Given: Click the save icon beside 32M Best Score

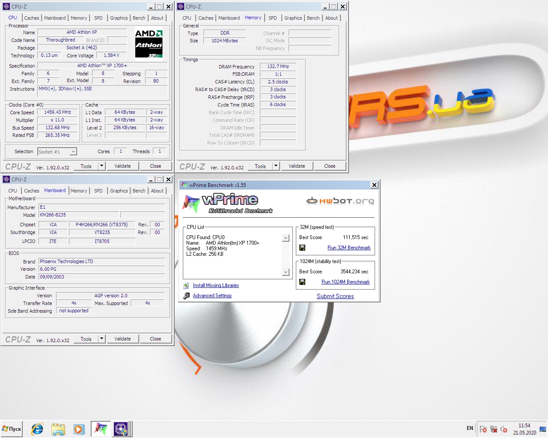Looking at the screenshot, I should coord(302,248).
